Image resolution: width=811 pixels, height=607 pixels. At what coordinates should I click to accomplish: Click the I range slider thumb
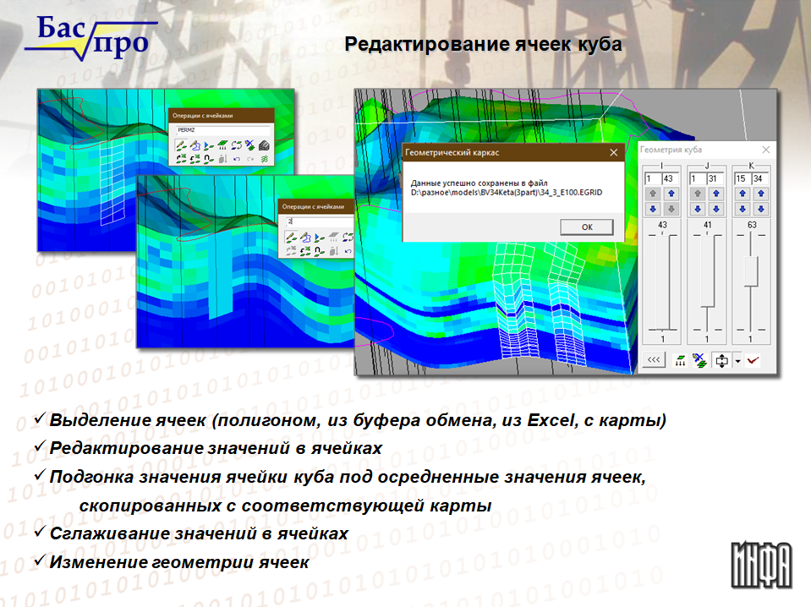(662, 282)
